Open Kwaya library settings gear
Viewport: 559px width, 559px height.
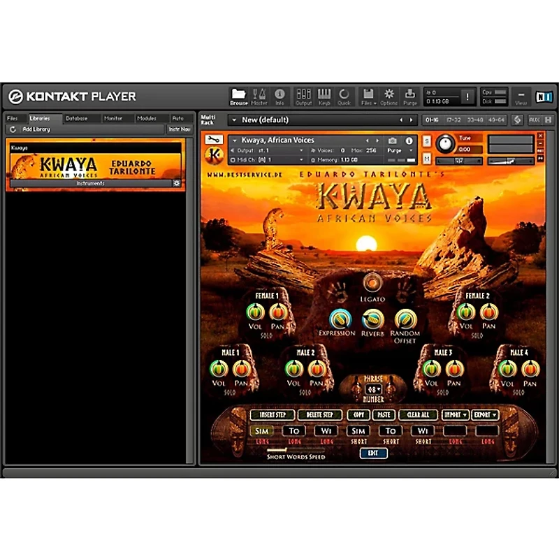pos(176,183)
